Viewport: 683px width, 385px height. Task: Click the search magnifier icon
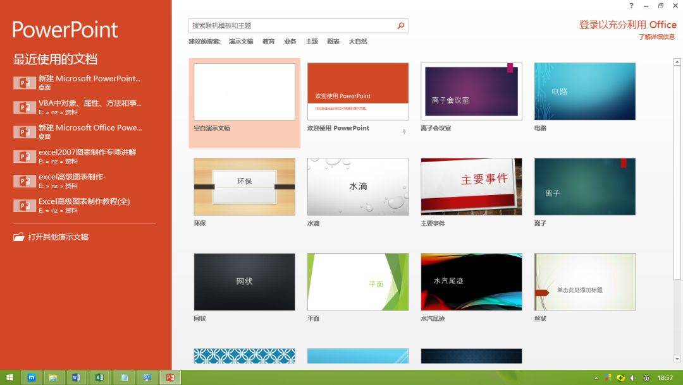click(401, 26)
